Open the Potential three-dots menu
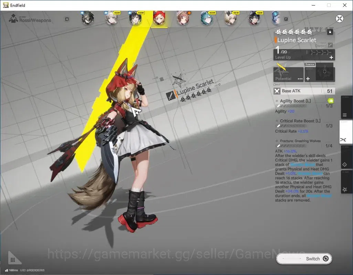 300,79
